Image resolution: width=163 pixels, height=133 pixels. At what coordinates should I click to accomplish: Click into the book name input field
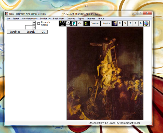click(x=20, y=23)
